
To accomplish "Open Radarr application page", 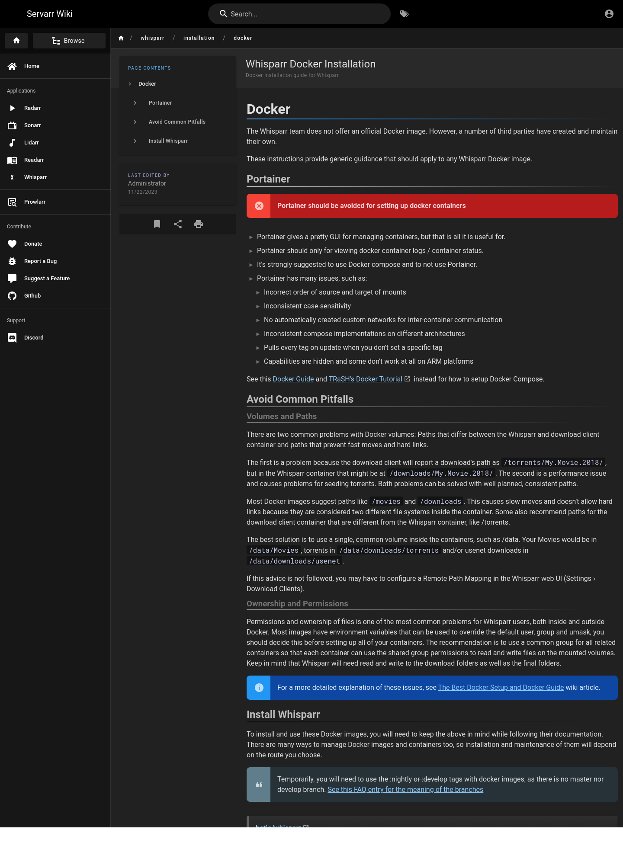I will click(55, 108).
